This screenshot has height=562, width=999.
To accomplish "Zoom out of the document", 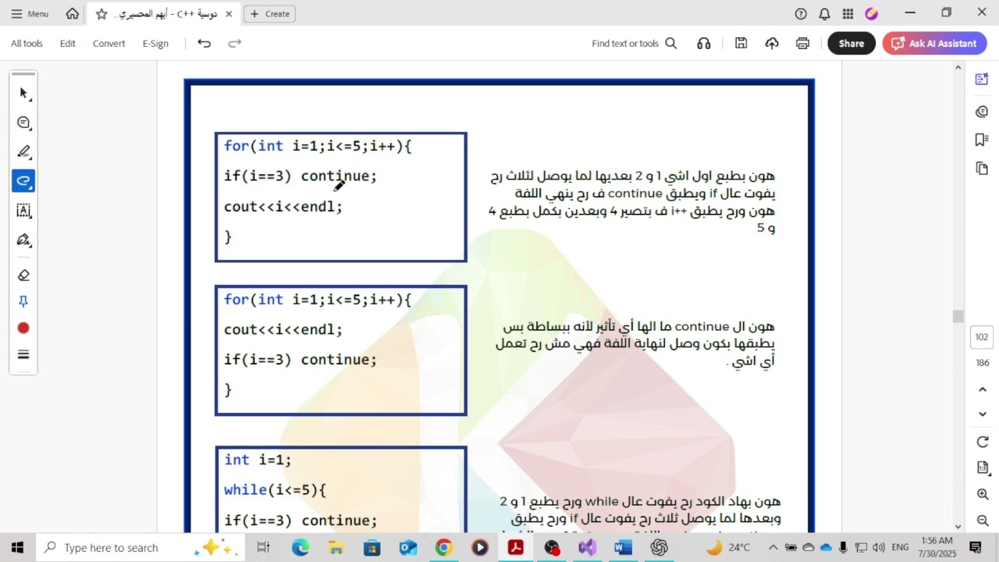I will 983,521.
